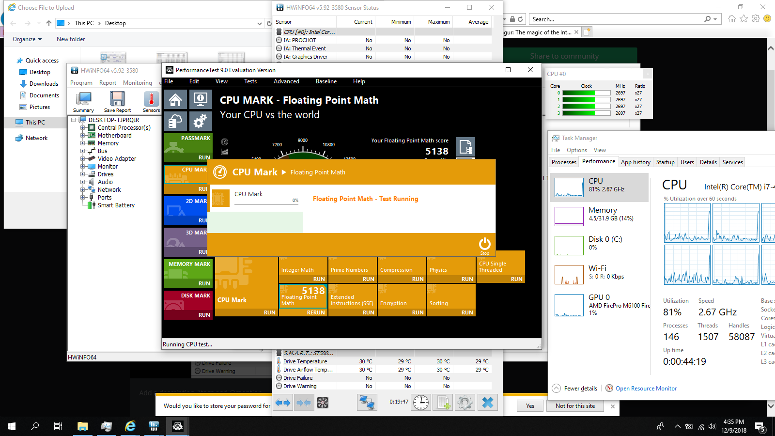Expand Central Processor(s) node
The image size is (775, 436).
pos(82,128)
